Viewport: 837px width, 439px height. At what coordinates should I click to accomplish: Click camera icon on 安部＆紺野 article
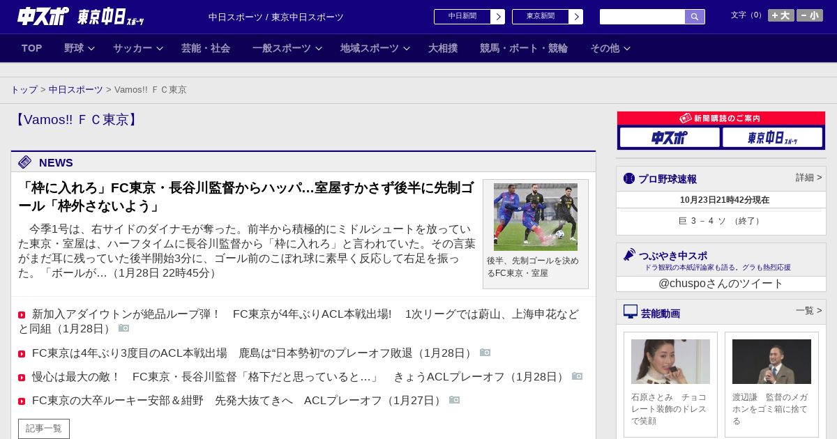[x=455, y=400]
